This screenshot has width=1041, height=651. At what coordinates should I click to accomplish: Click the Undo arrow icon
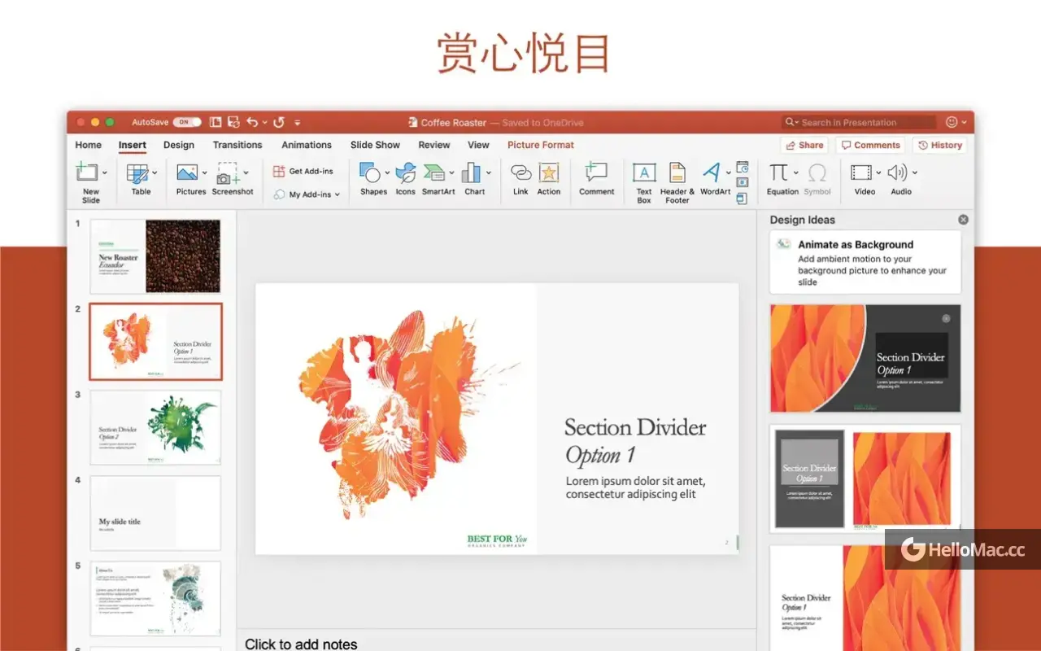click(x=252, y=122)
